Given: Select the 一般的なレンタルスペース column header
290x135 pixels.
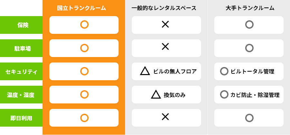Looking at the screenshot, I should point(164,8).
